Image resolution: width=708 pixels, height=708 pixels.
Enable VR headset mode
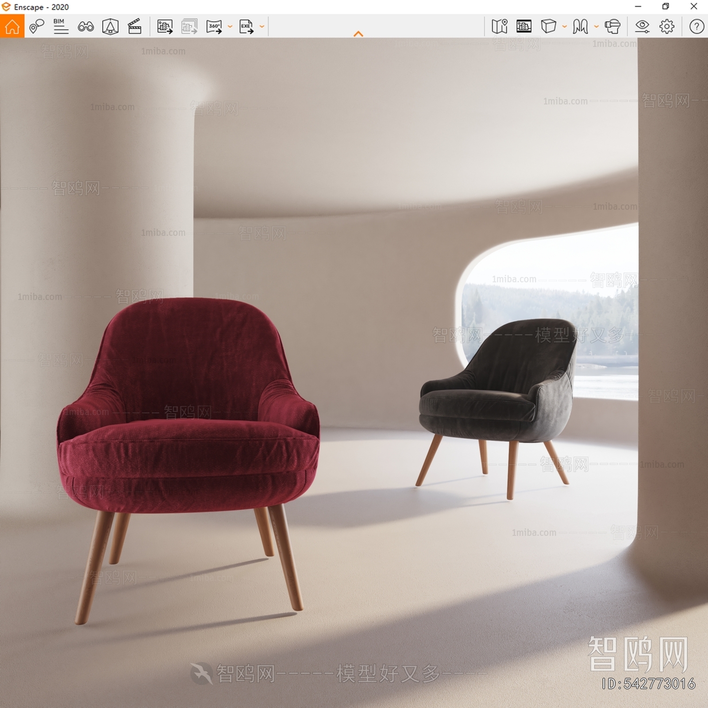[x=612, y=27]
